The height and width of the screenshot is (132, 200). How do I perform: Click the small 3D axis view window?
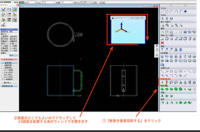click(128, 30)
